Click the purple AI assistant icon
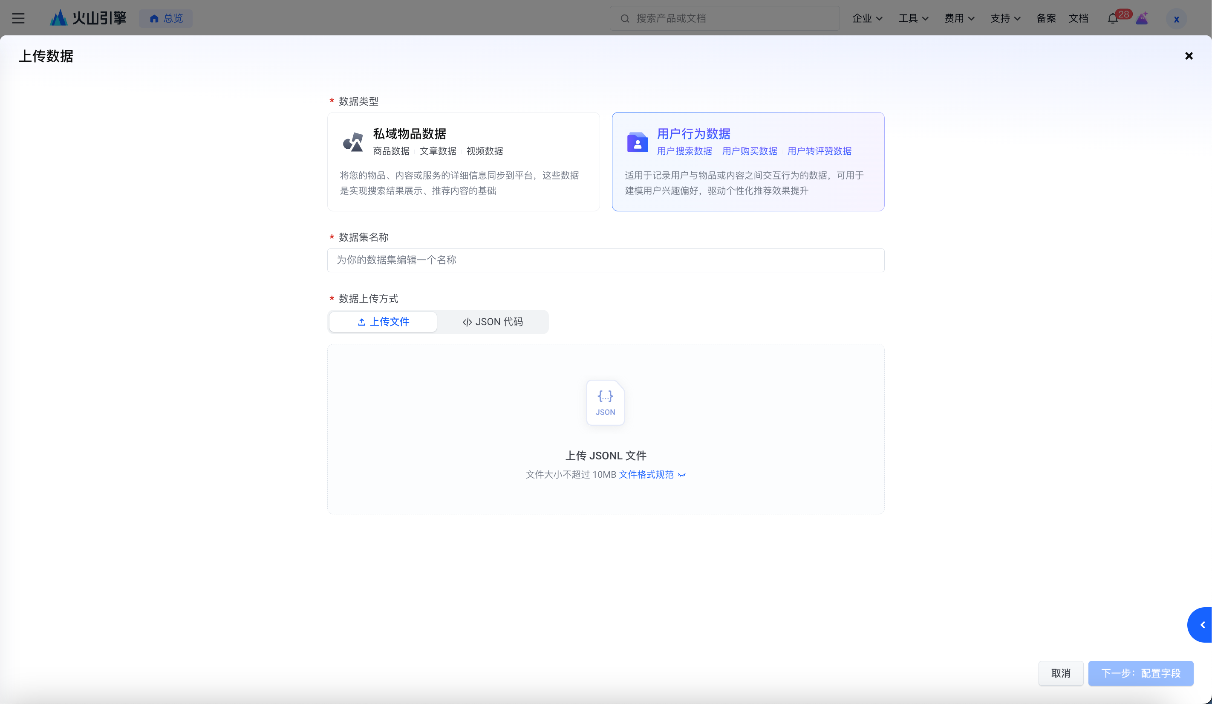The image size is (1212, 704). (x=1142, y=19)
